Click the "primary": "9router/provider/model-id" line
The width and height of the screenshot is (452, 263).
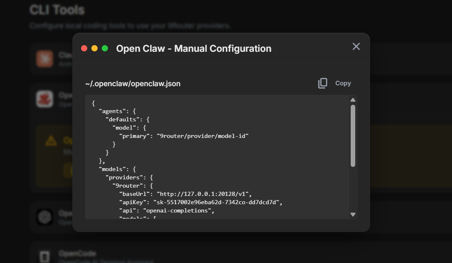pos(184,136)
